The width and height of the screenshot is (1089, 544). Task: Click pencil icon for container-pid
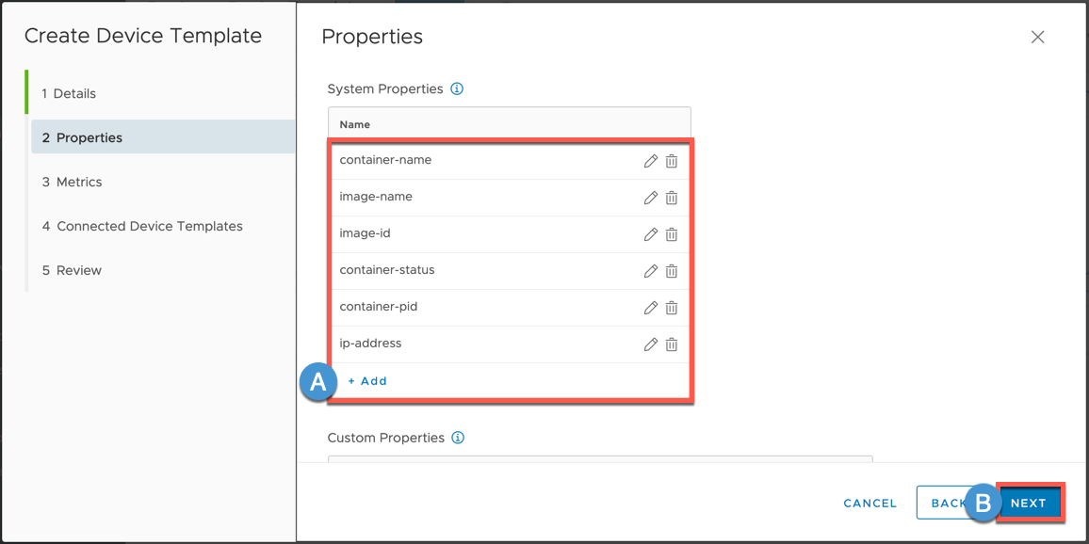650,308
